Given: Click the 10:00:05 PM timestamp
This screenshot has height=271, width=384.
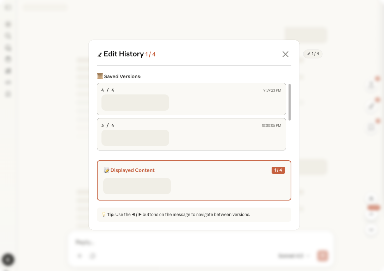Looking at the screenshot, I should pyautogui.click(x=271, y=125).
